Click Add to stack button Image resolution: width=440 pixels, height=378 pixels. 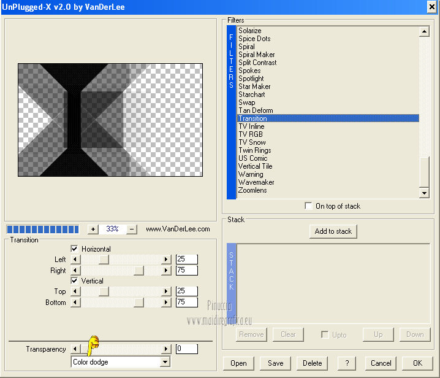333,231
